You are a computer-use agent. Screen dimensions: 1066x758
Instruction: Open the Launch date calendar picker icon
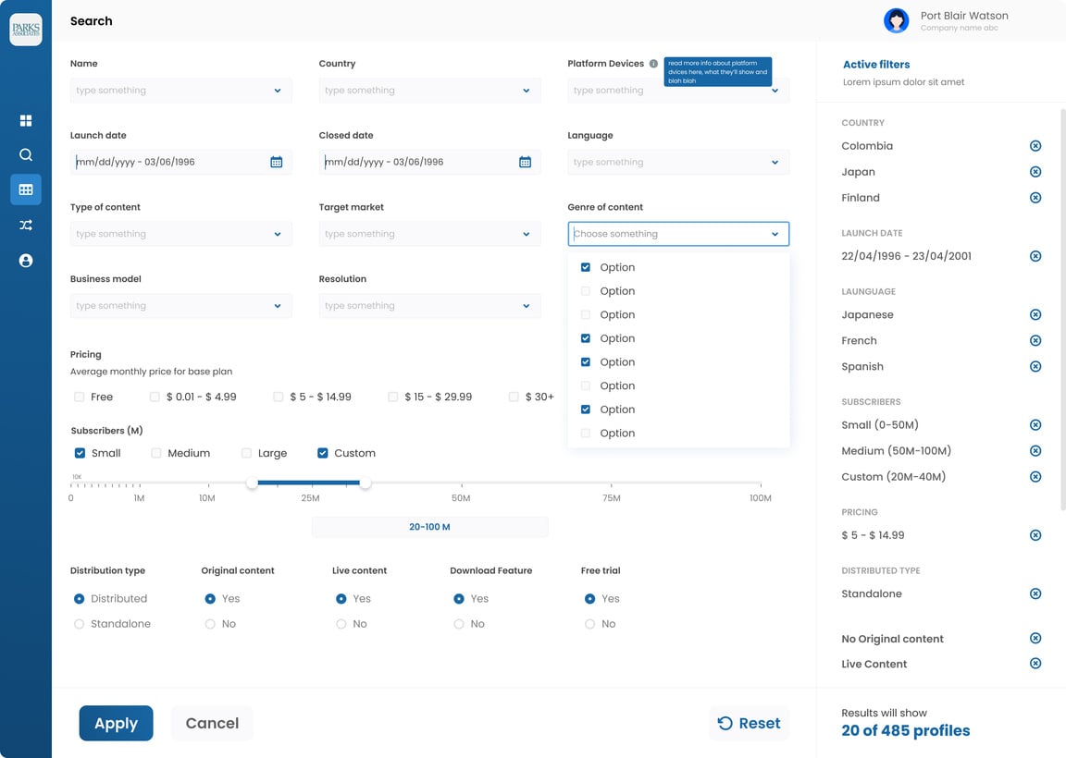[x=276, y=162]
